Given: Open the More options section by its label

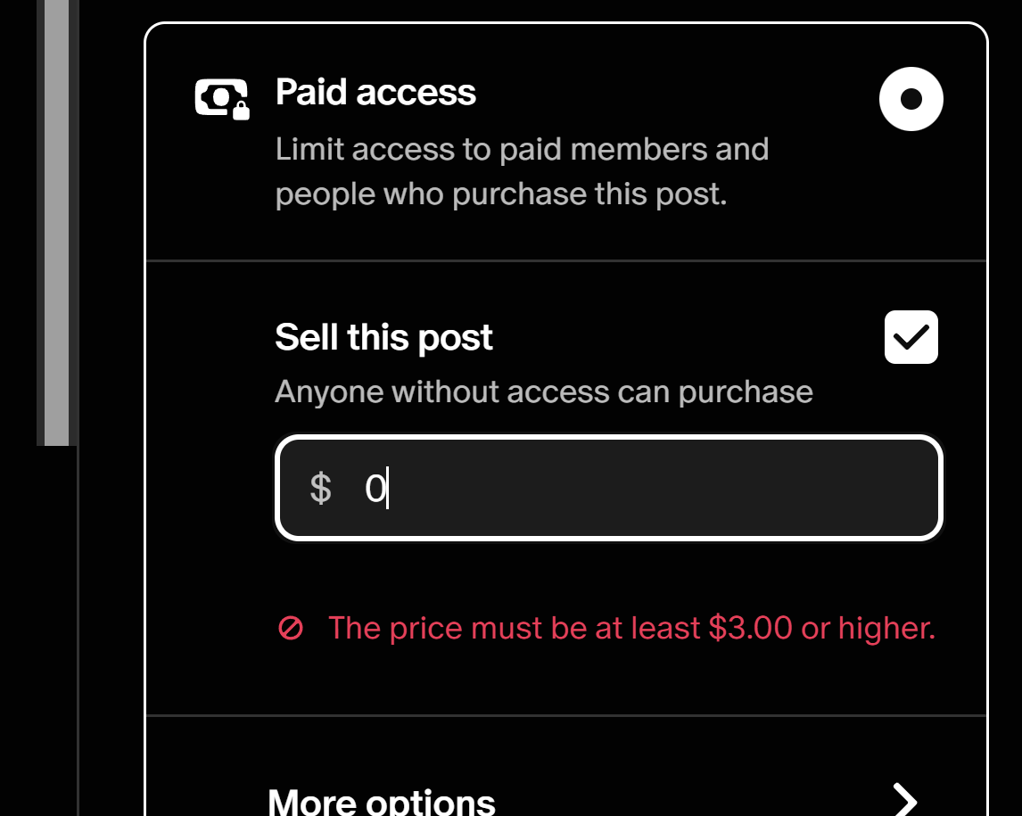Looking at the screenshot, I should 382,802.
